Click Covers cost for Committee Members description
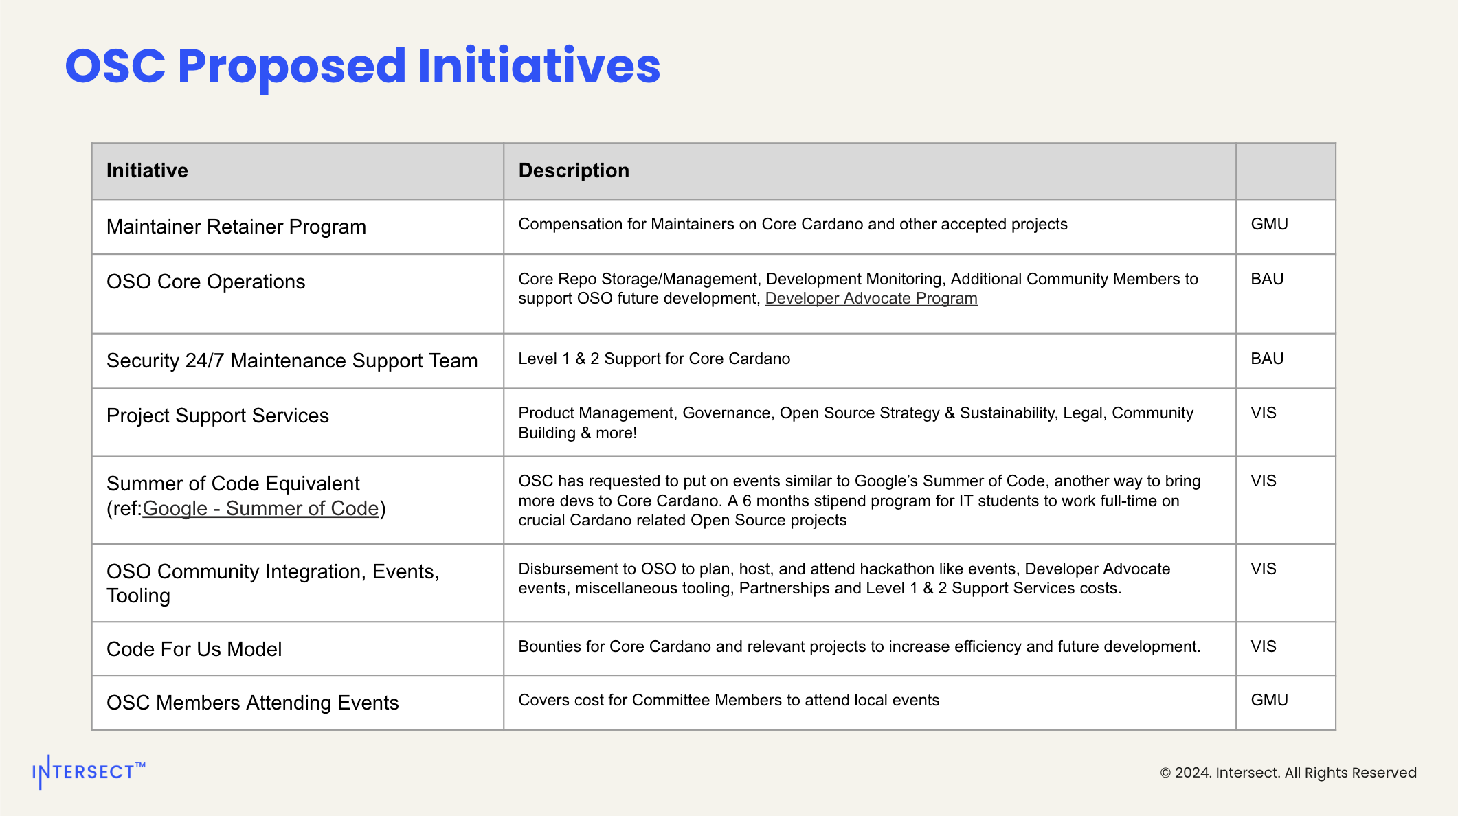Image resolution: width=1458 pixels, height=816 pixels. (x=728, y=701)
